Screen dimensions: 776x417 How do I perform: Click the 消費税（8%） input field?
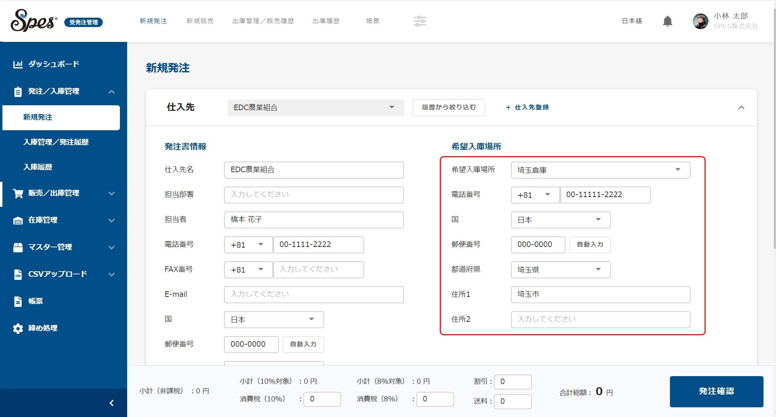[x=435, y=399]
